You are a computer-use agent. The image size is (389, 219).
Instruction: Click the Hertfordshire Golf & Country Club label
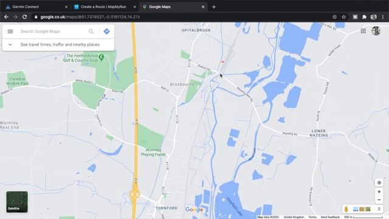click(80, 58)
